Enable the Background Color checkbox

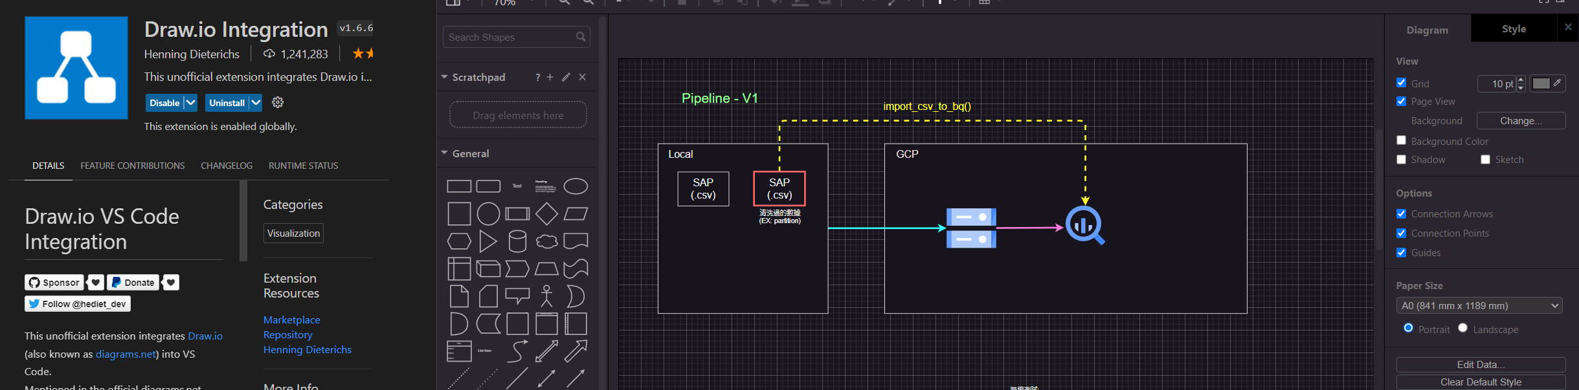(1401, 140)
